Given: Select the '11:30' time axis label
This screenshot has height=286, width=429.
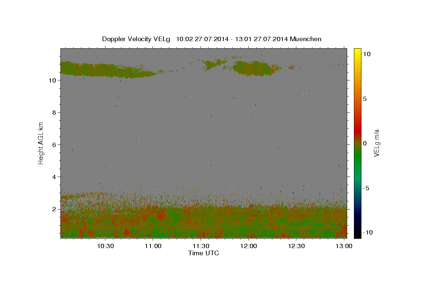Looking at the screenshot, I should [x=201, y=246].
